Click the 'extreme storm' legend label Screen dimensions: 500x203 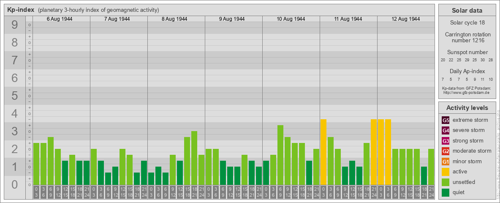click(470, 121)
